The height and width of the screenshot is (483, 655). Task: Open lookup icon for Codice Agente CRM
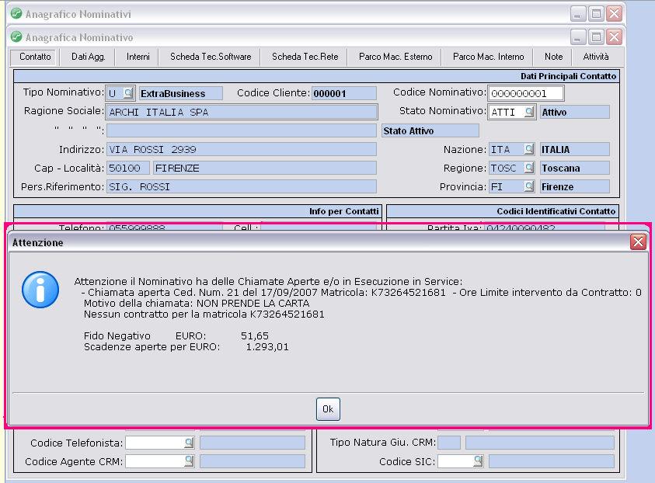point(189,461)
